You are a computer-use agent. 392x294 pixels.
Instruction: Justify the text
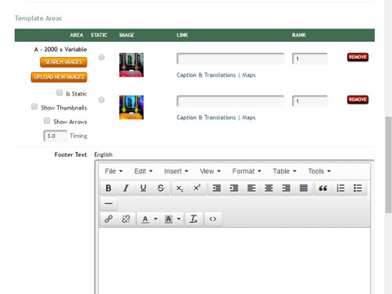coord(304,188)
